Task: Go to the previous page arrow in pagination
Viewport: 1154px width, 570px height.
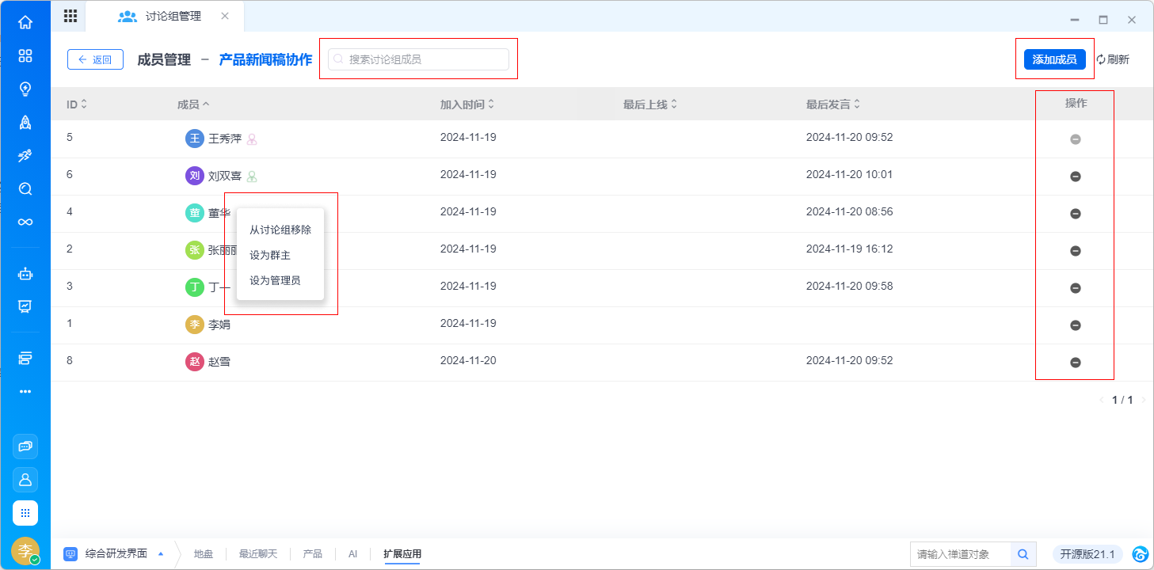Action: coord(1102,401)
